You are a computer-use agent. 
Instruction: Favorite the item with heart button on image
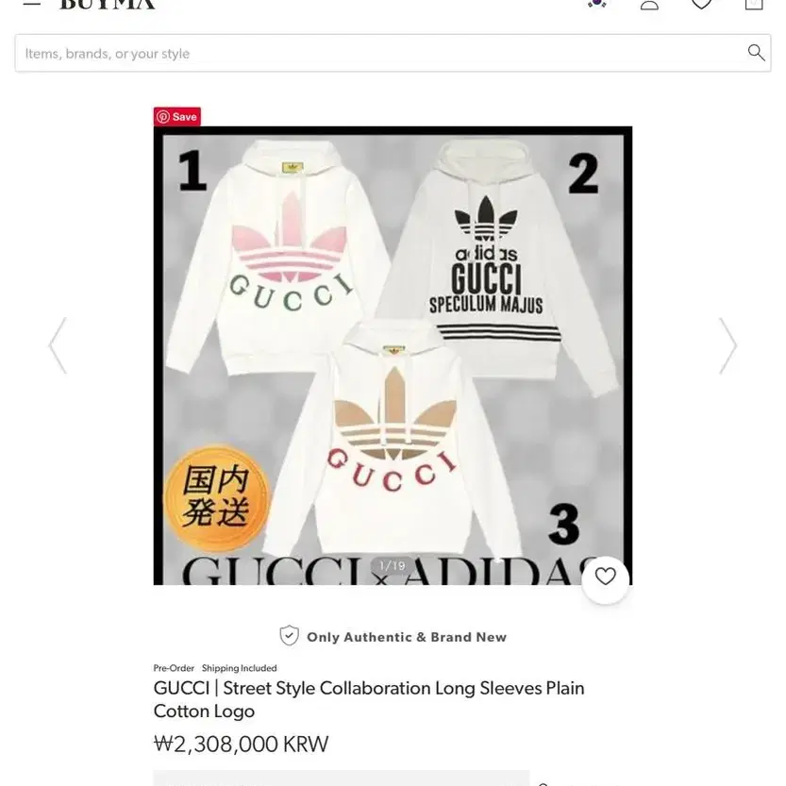pos(605,577)
